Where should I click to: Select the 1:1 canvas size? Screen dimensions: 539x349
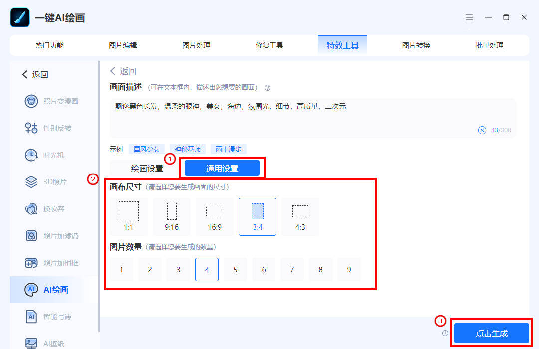[x=129, y=217]
